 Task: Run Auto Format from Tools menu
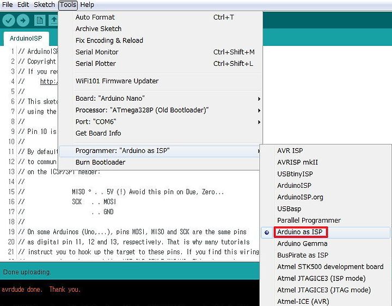coord(160,17)
